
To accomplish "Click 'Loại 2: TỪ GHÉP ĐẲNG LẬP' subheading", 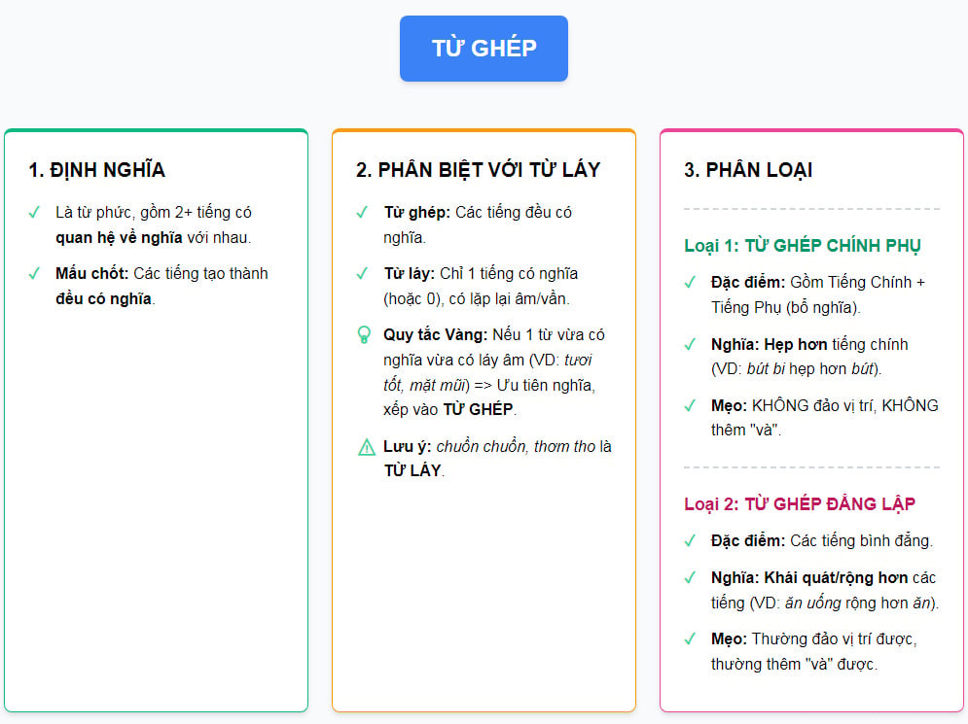I will pyautogui.click(x=800, y=503).
